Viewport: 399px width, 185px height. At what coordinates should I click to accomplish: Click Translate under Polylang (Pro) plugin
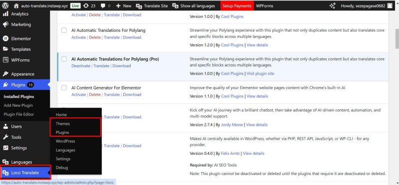[101, 66]
